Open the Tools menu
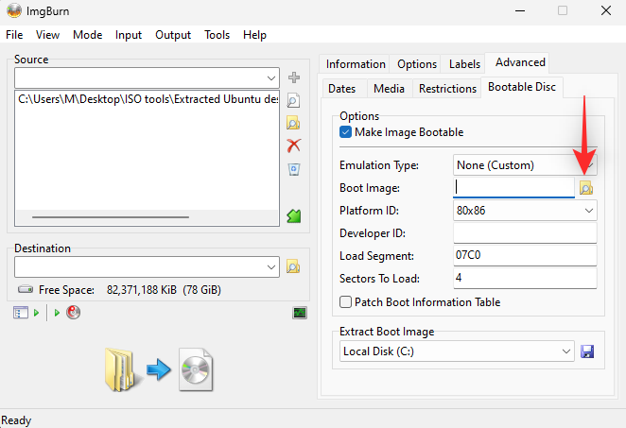 click(x=217, y=35)
